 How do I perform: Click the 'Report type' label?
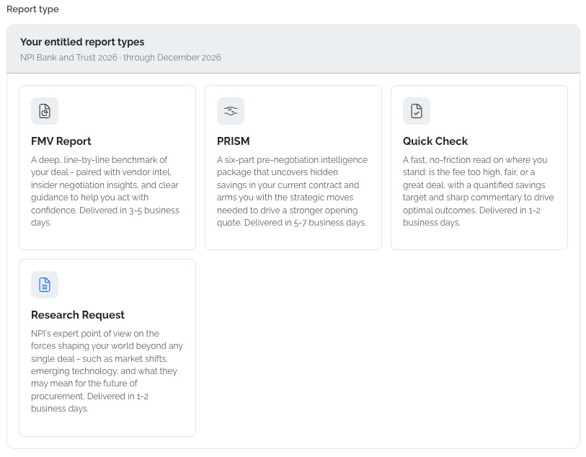[33, 9]
